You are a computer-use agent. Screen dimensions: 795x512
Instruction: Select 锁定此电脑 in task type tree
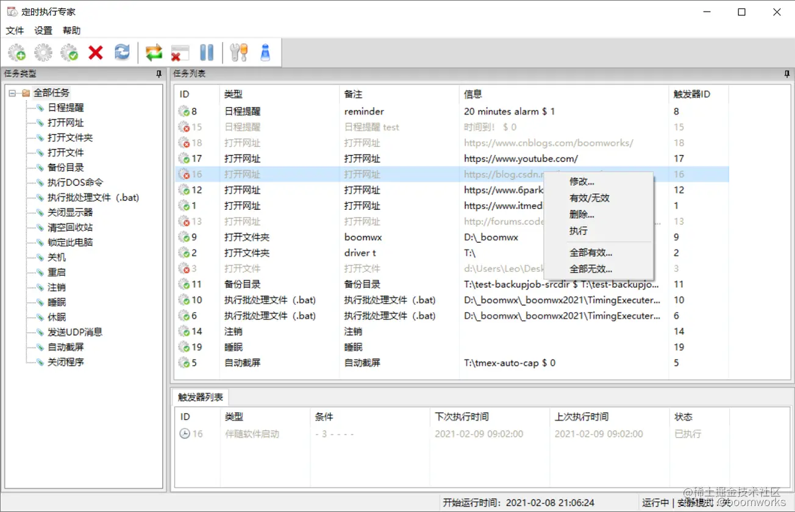pos(70,242)
